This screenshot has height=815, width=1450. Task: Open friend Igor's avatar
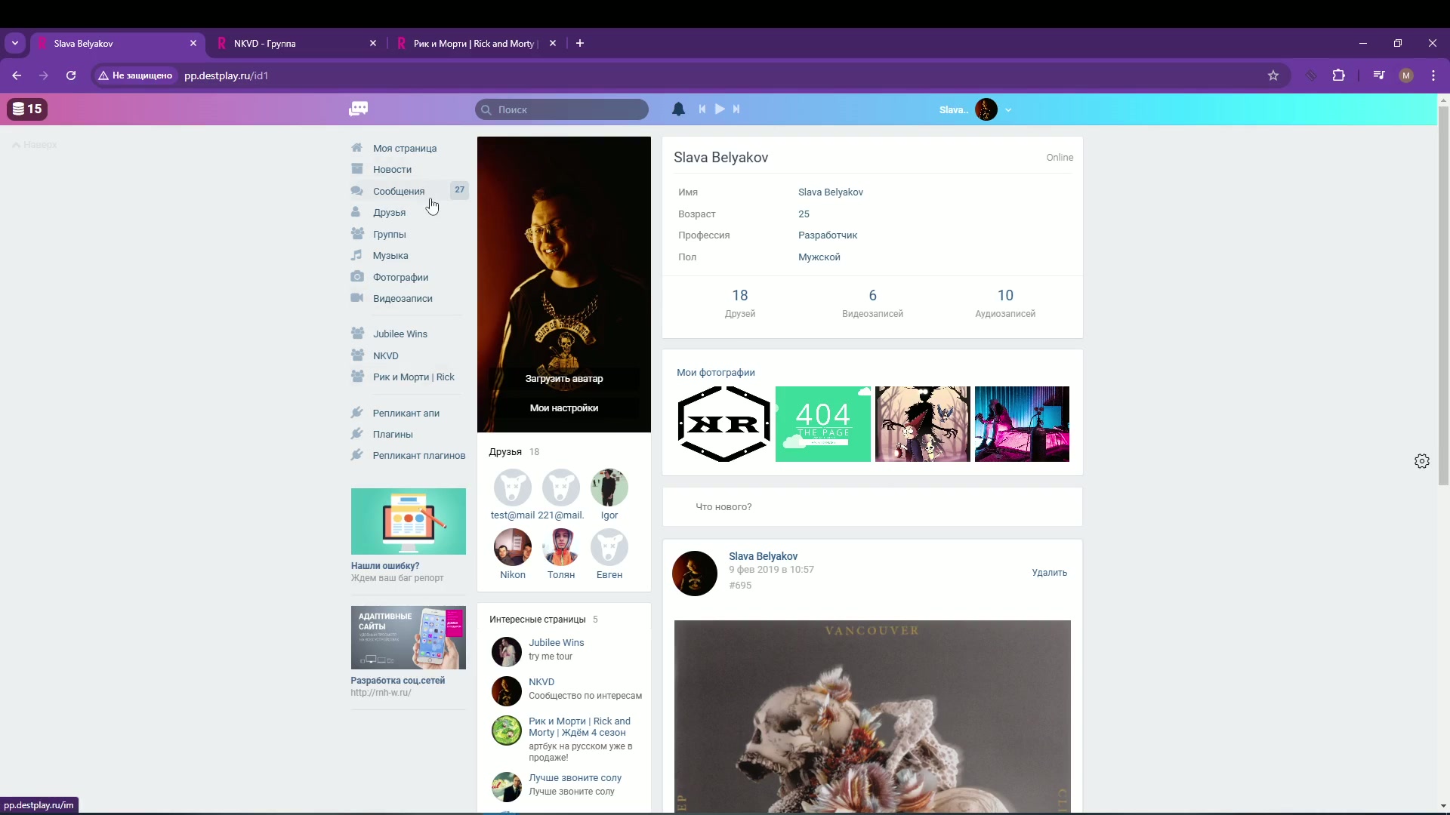[x=609, y=487]
